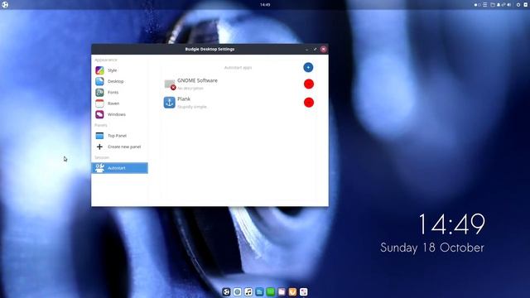This screenshot has height=298, width=530.
Task: Click the Plank anchor icon
Action: pos(169,103)
